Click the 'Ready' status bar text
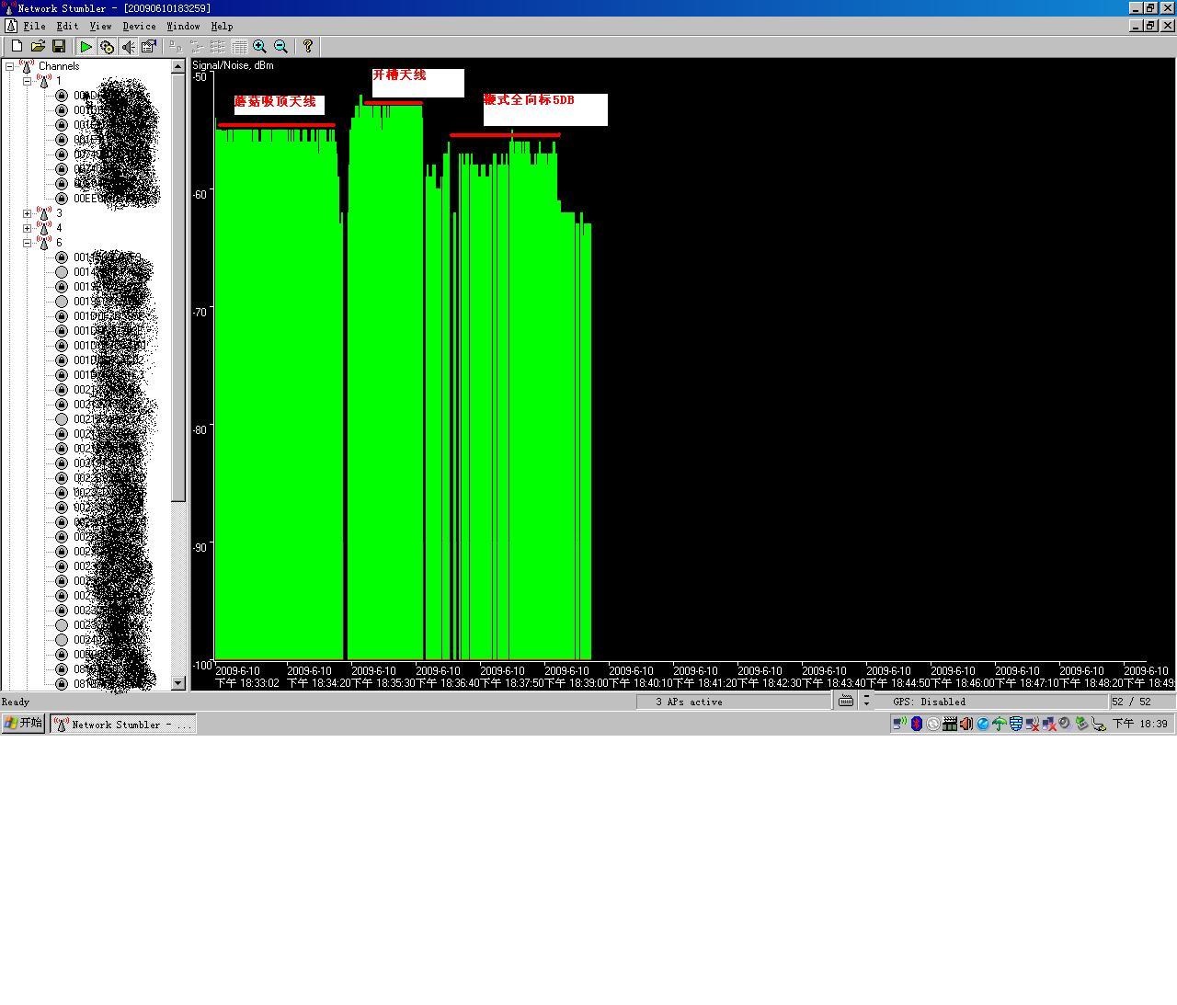 coord(16,702)
